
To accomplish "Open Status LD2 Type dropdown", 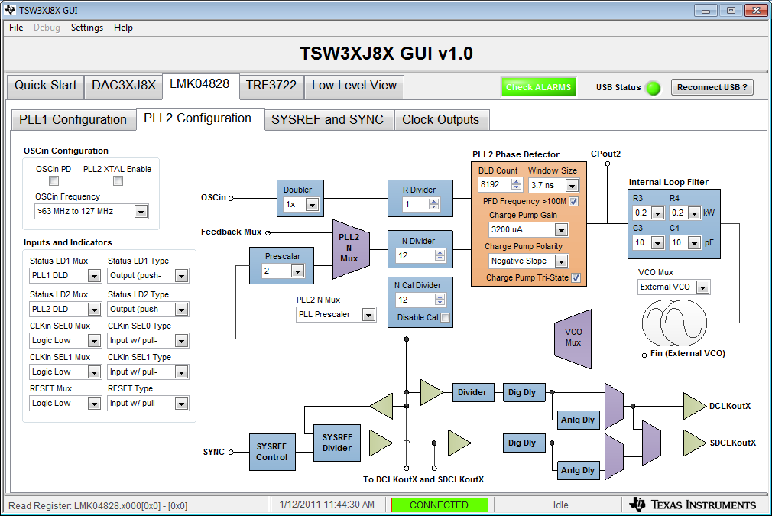I will coord(182,309).
